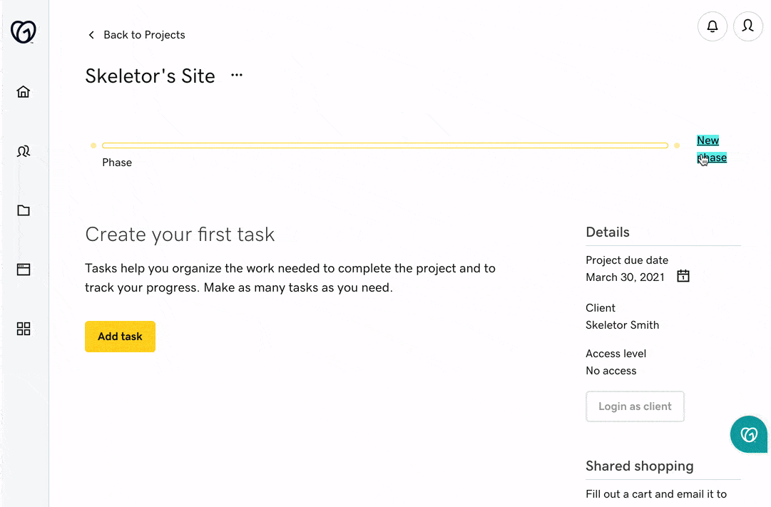Click the Skeletor's Site project title
The image size is (771, 507).
150,76
